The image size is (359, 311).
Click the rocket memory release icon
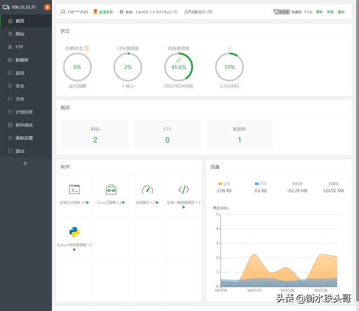[179, 60]
